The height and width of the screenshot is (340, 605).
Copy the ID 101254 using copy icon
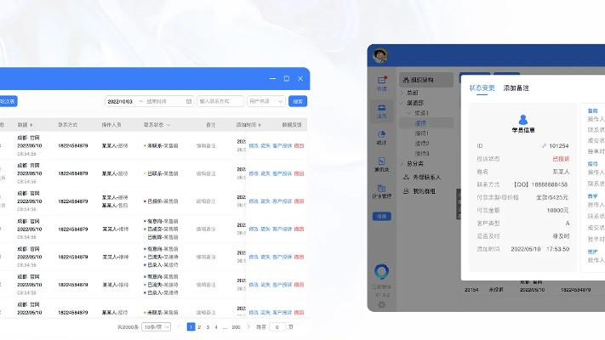544,145
